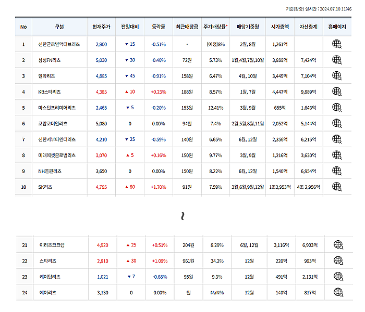Click market cap 3,888억
The height and width of the screenshot is (312, 365).
click(280, 60)
